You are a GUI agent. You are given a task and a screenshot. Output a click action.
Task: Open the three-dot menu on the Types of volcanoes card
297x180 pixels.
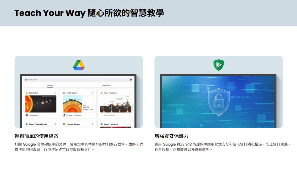click(130, 93)
